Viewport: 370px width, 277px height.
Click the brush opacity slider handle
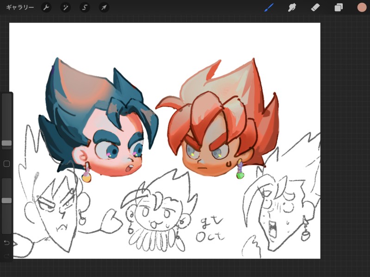(x=6, y=200)
